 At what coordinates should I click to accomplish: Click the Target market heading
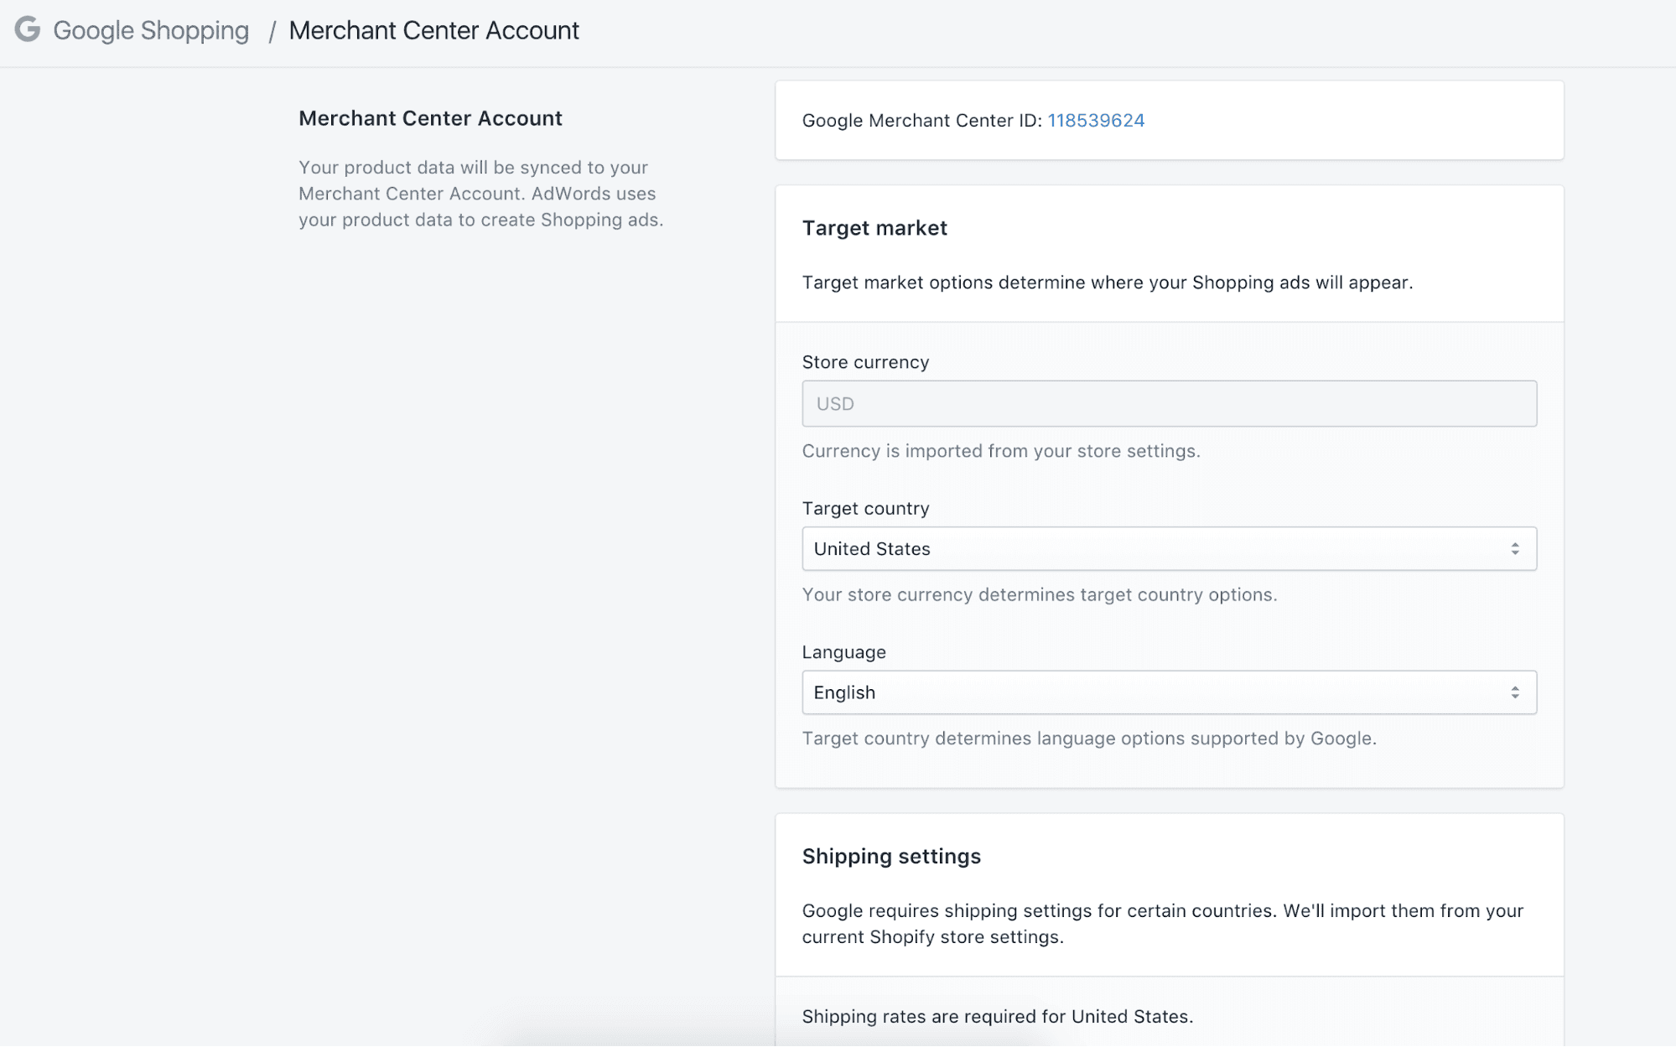point(874,228)
